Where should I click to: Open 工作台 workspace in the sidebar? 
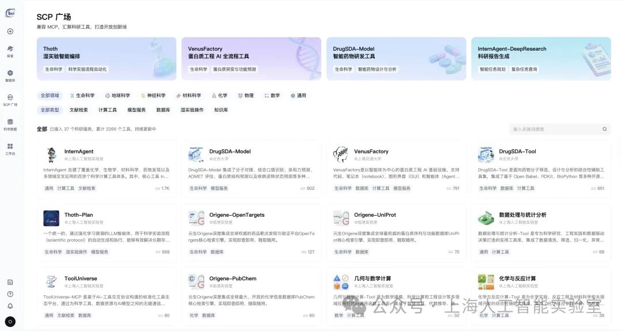coord(10,149)
